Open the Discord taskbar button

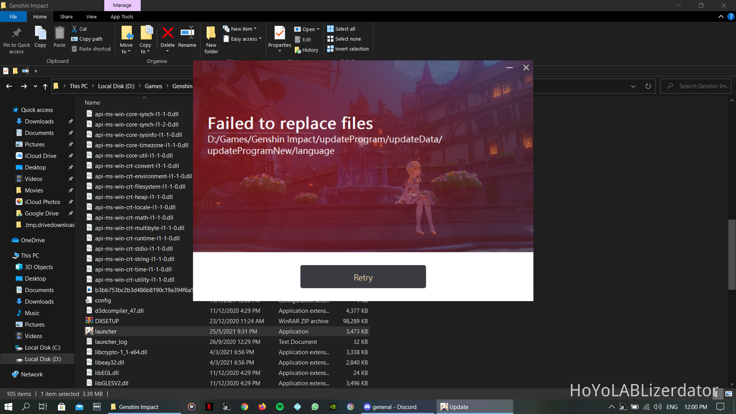pyautogui.click(x=397, y=407)
